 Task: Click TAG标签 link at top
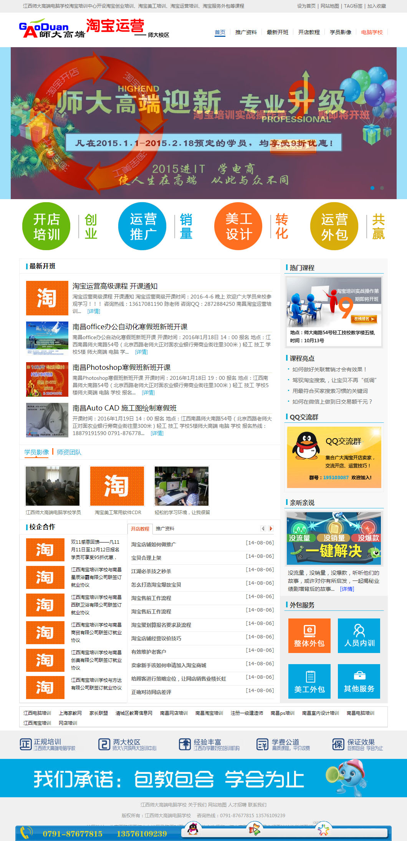tap(353, 6)
